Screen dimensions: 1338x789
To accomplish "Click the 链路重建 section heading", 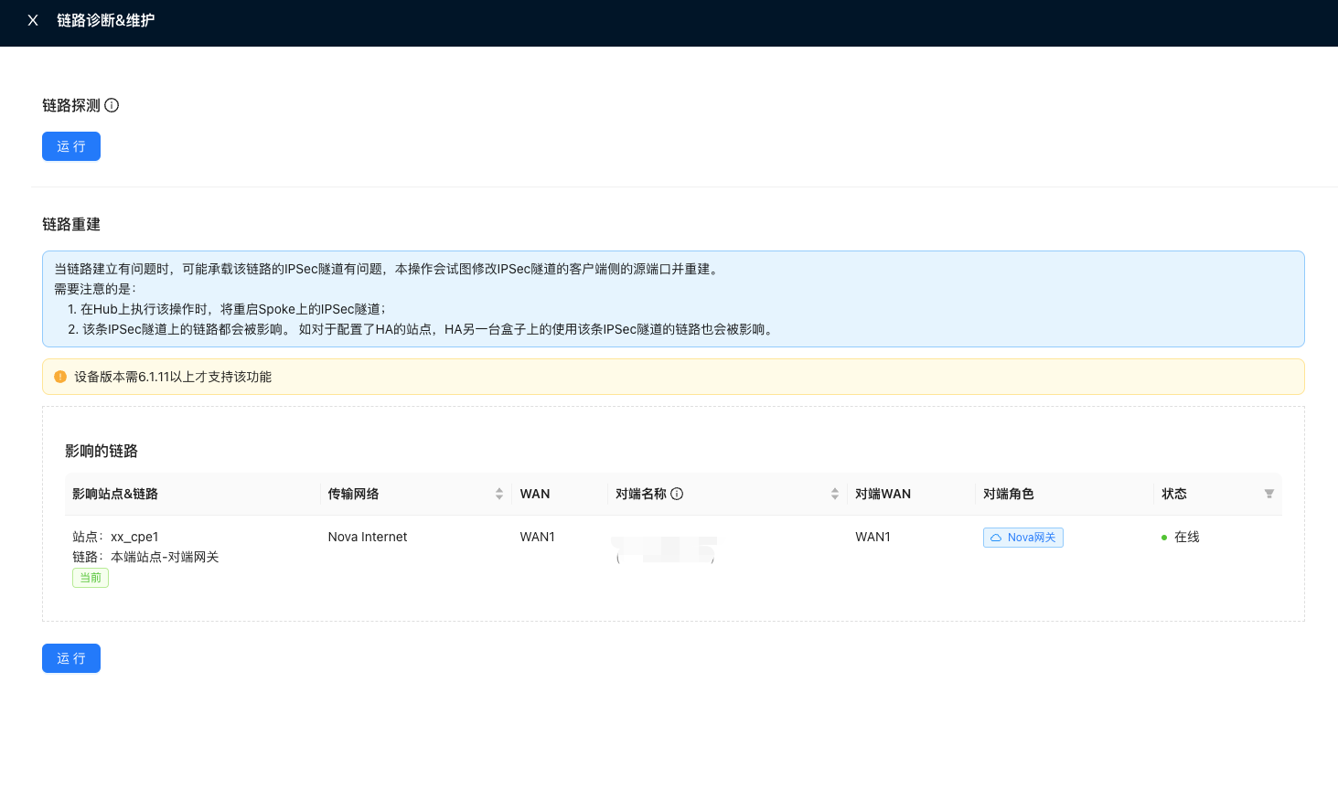I will coord(71,224).
